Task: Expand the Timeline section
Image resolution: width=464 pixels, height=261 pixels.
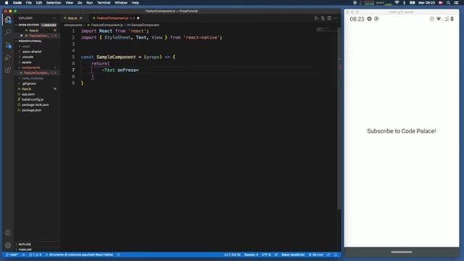Action: [x=25, y=249]
